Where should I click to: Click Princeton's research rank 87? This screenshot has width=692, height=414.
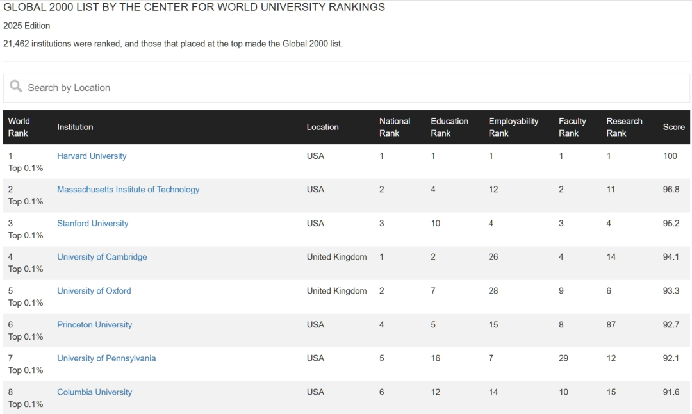pos(611,324)
